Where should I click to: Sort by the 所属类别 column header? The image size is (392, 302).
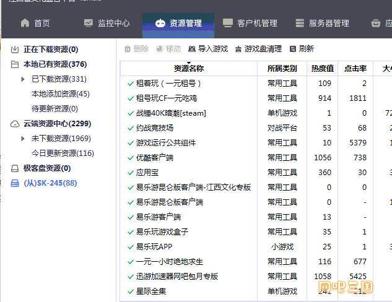coord(282,69)
